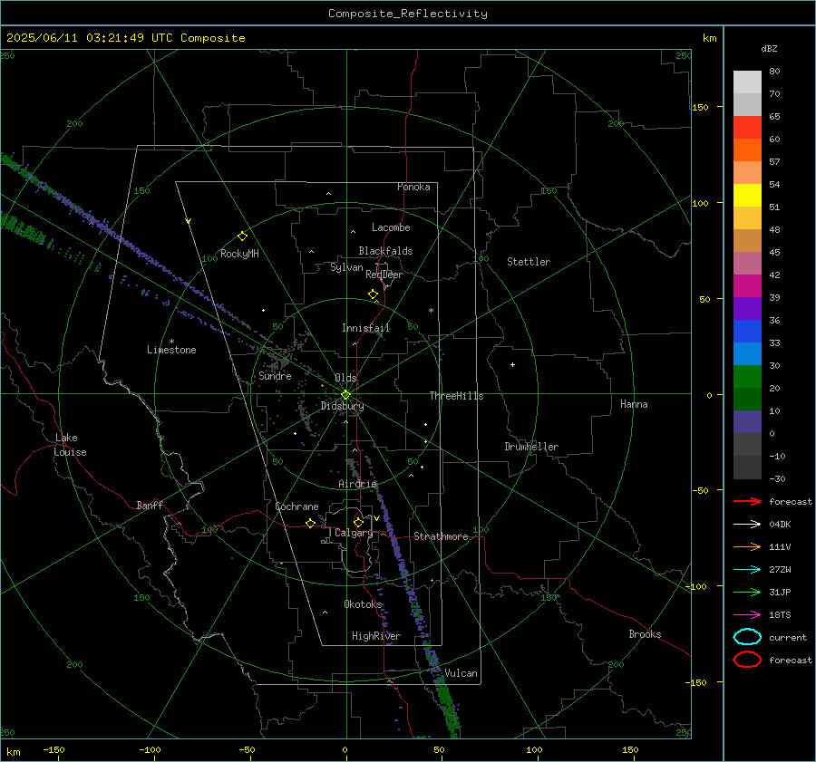
Task: Click the magenta 18TS arrow legend icon
Action: (747, 615)
